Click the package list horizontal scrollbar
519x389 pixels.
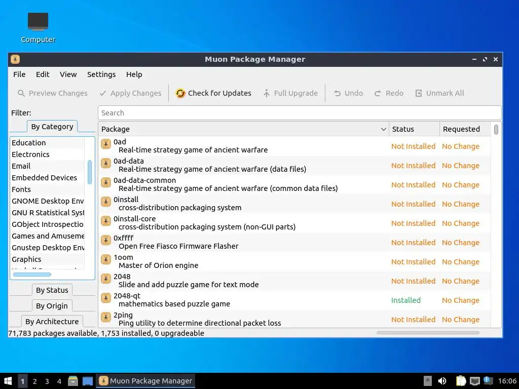[x=428, y=333]
